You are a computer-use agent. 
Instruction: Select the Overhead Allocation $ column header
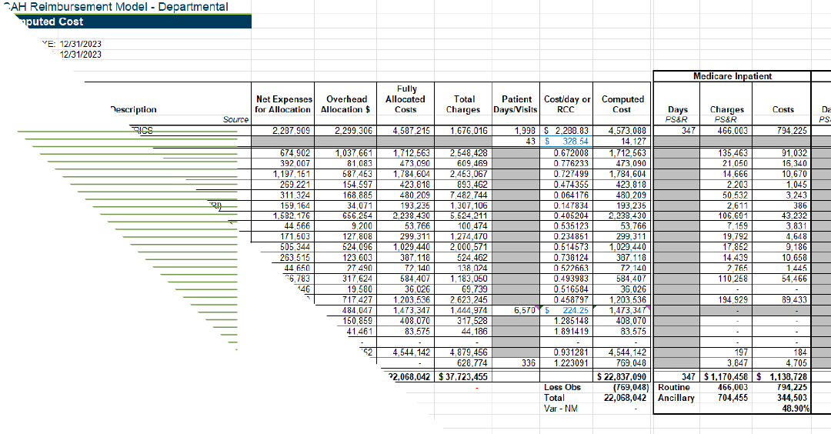tap(345, 104)
